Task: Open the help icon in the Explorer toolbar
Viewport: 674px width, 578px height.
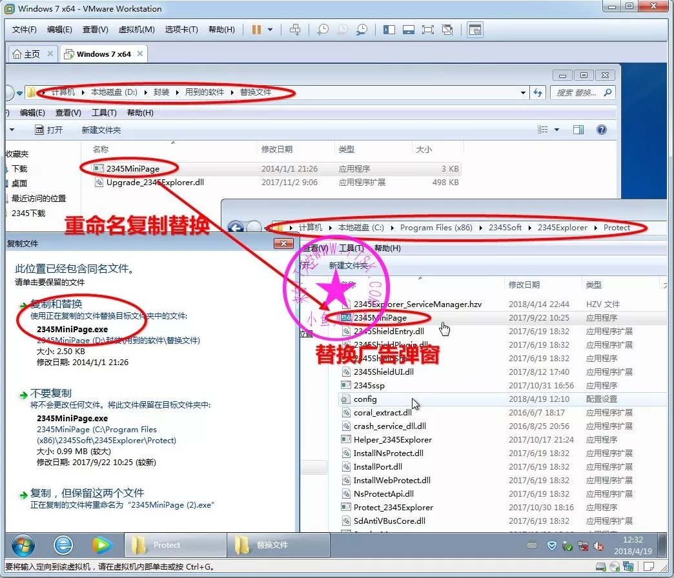Action: 602,130
